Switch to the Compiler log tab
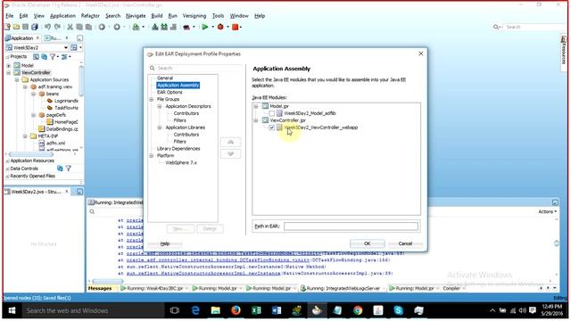This screenshot has width=571, height=321. click(x=451, y=288)
